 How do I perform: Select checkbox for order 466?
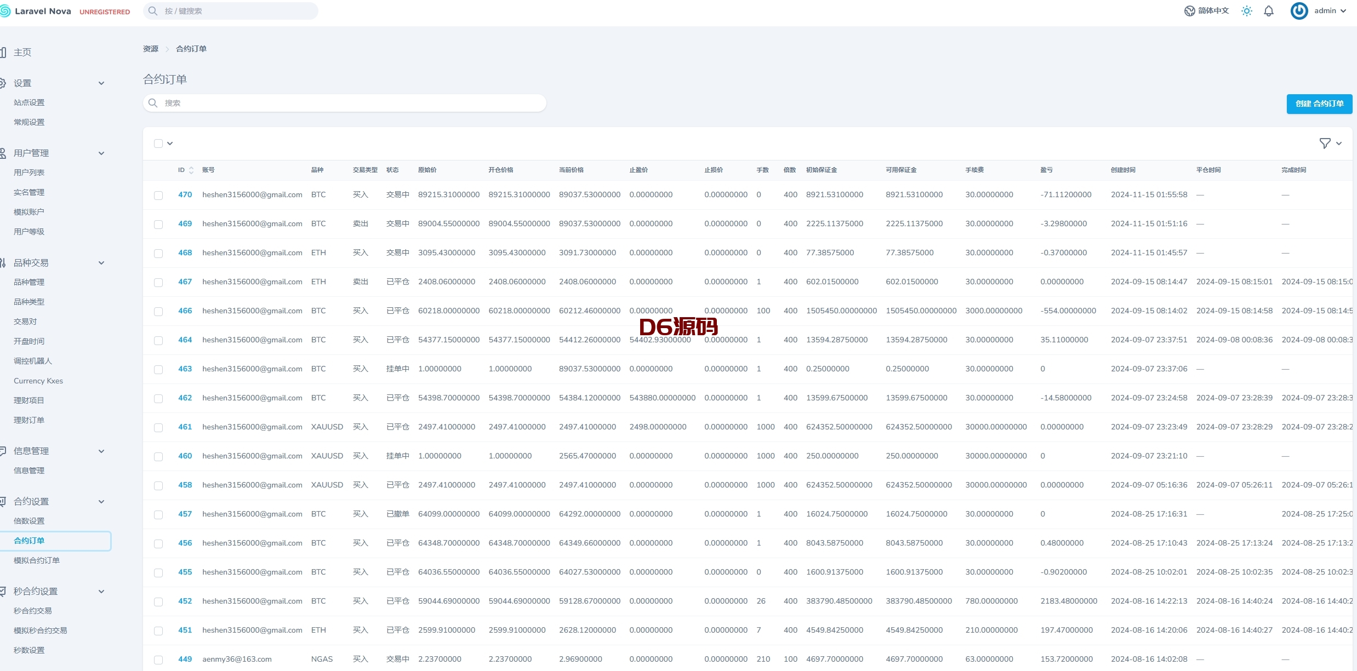click(x=158, y=312)
